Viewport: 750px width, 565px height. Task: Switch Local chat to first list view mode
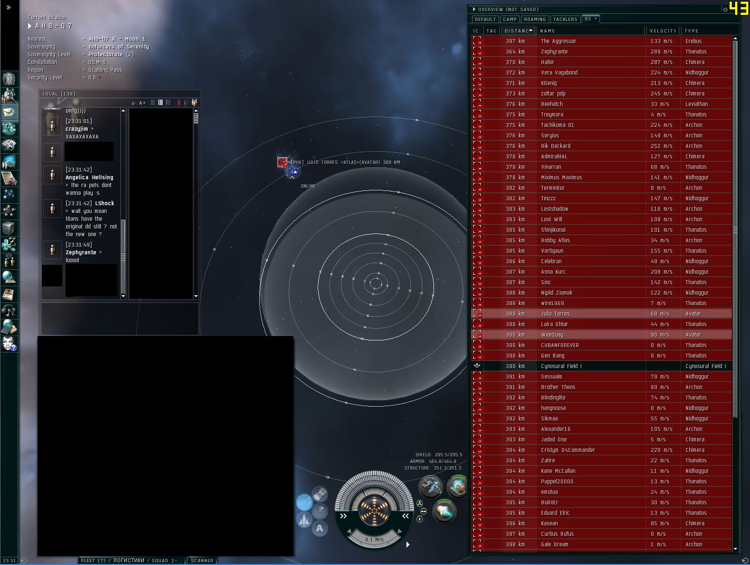tap(153, 103)
